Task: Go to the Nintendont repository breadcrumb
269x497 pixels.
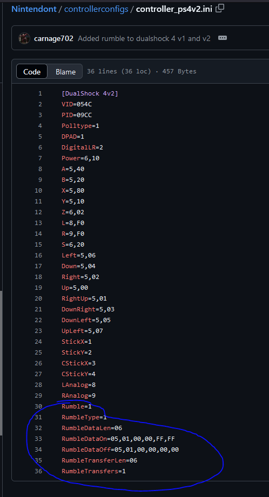Action: [x=33, y=9]
